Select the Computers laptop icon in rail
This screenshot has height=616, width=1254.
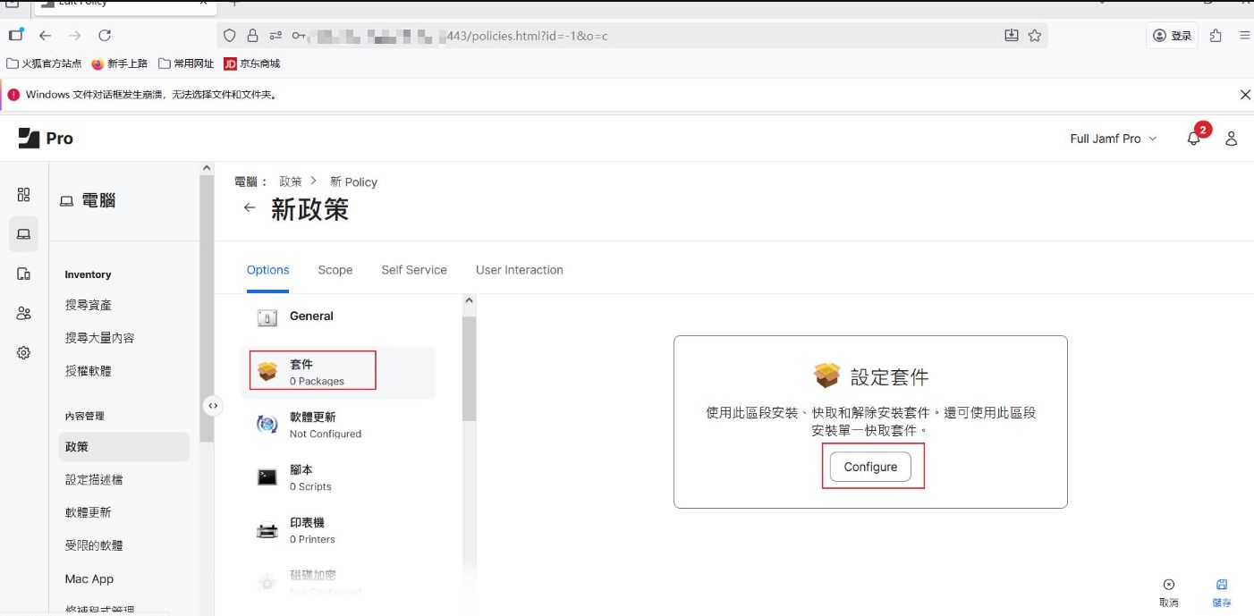[x=24, y=234]
